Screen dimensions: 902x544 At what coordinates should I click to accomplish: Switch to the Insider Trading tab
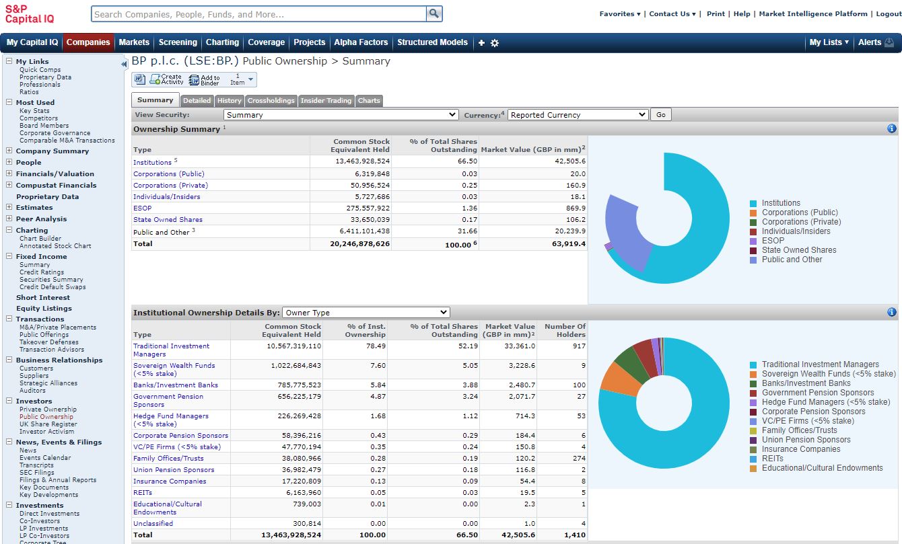pyautogui.click(x=326, y=101)
